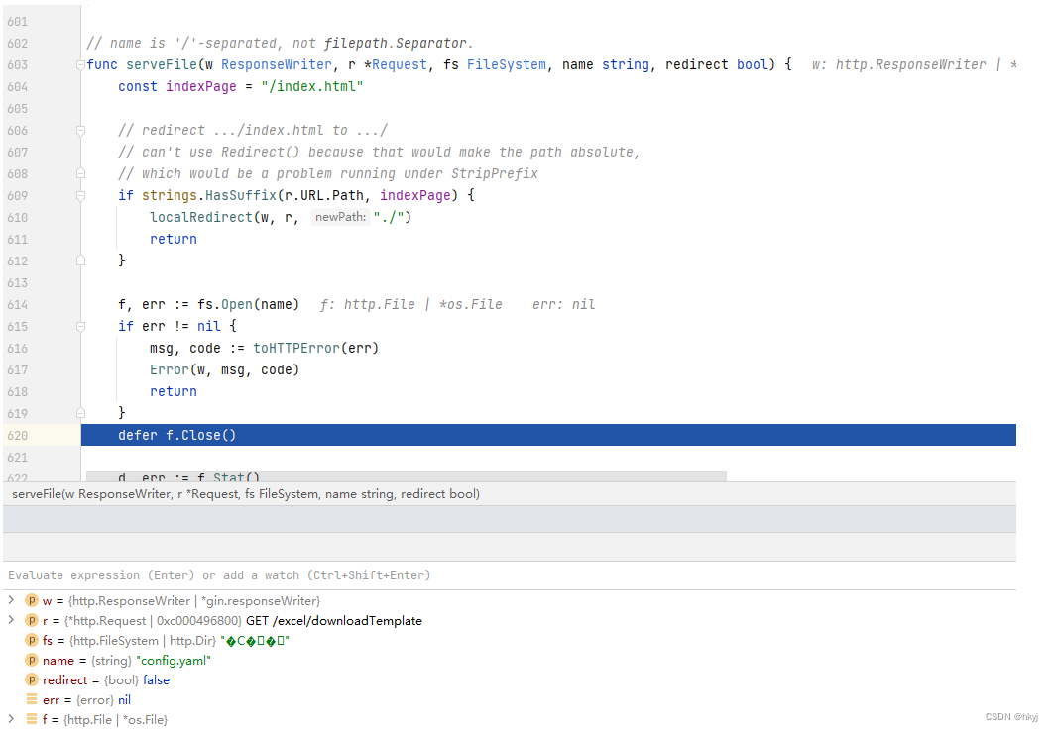Click the parameter icon beside "fs" variable
1053x731 pixels.
coord(31,640)
